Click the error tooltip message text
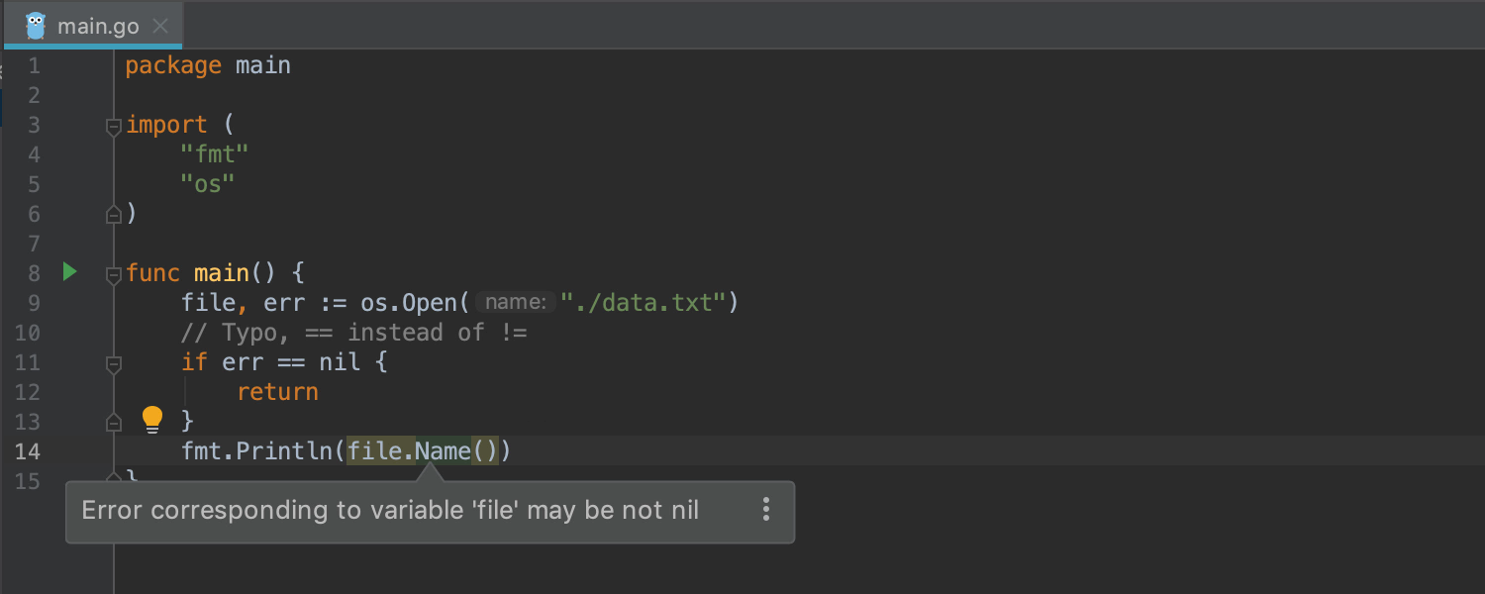Screen dimensions: 1485x594 tap(390, 511)
